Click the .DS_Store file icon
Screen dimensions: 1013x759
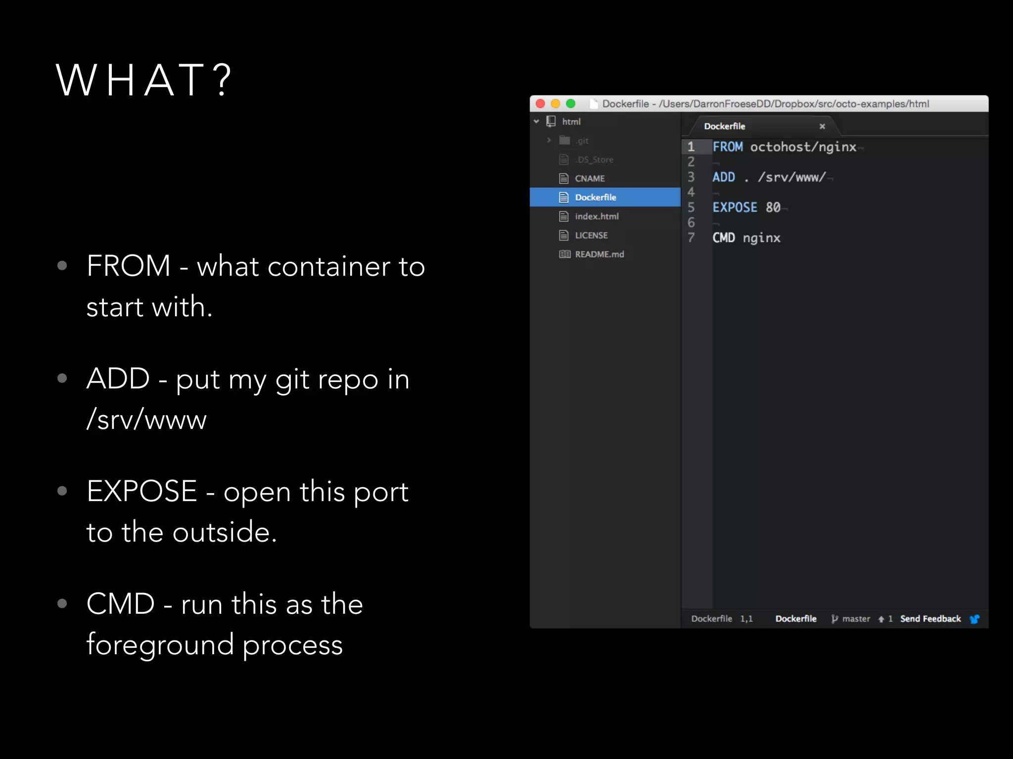click(x=564, y=159)
